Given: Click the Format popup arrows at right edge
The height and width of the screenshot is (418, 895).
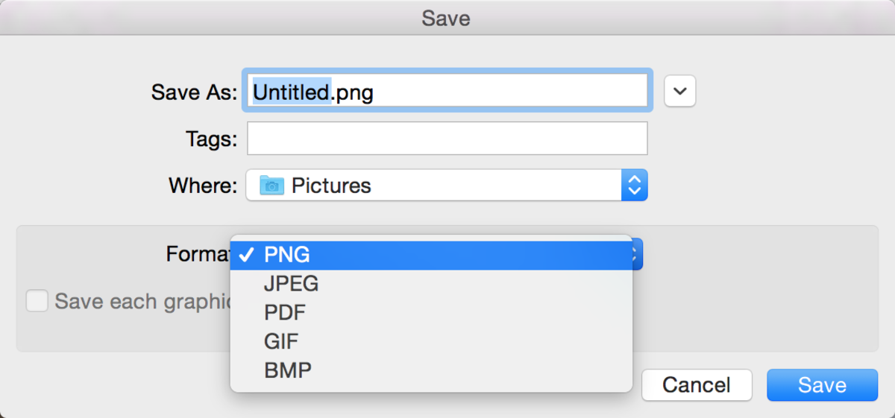Looking at the screenshot, I should [636, 255].
